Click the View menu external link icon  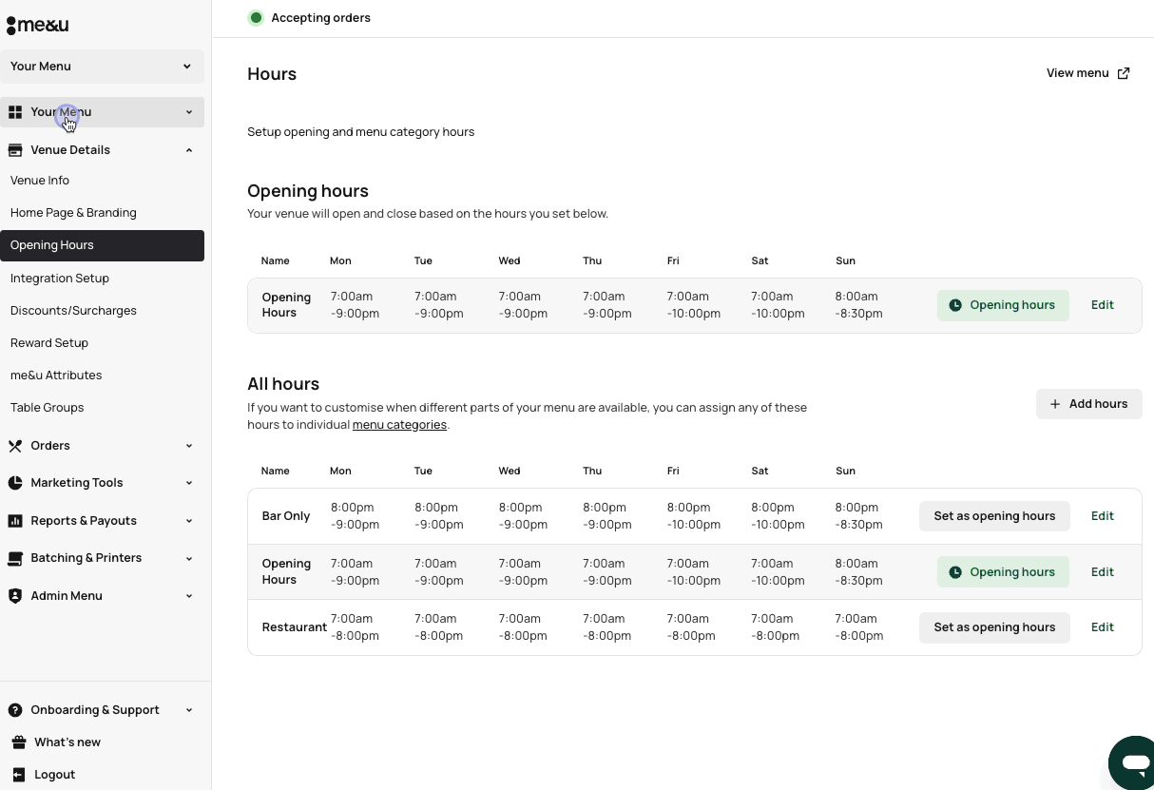[x=1124, y=73]
